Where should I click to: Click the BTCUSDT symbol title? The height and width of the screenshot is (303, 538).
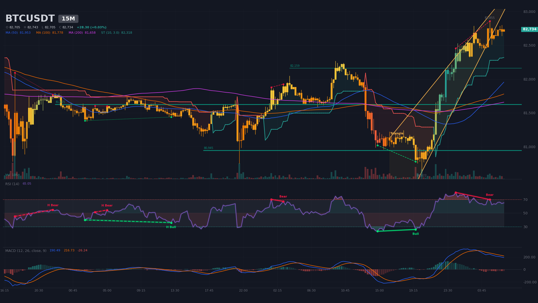(30, 19)
